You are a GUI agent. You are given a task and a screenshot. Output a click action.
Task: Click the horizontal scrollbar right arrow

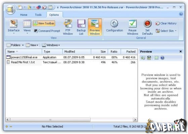135,120
